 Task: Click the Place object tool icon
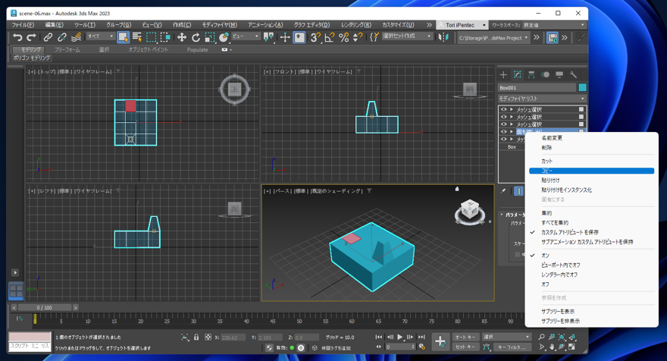pos(224,37)
